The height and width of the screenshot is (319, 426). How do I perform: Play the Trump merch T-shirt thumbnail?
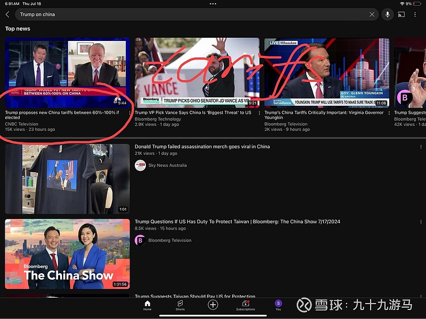tap(68, 179)
